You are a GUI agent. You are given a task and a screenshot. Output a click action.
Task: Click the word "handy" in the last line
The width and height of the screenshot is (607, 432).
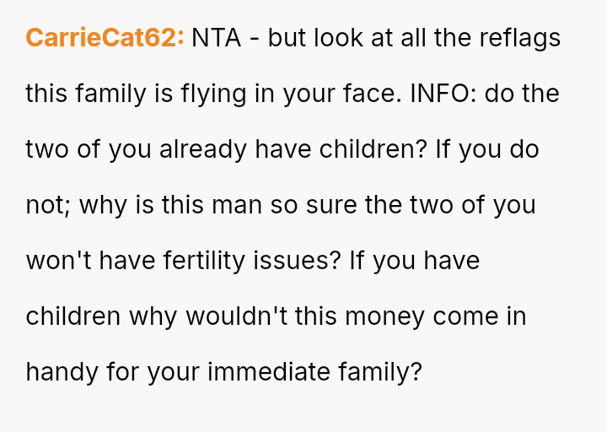[62, 372]
